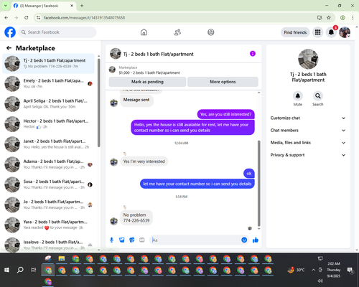Open the Chrome profile icon

click(342, 17)
